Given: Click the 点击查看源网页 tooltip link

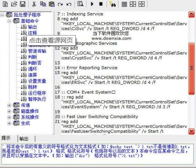Looking at the screenshot, I should coord(51,41).
